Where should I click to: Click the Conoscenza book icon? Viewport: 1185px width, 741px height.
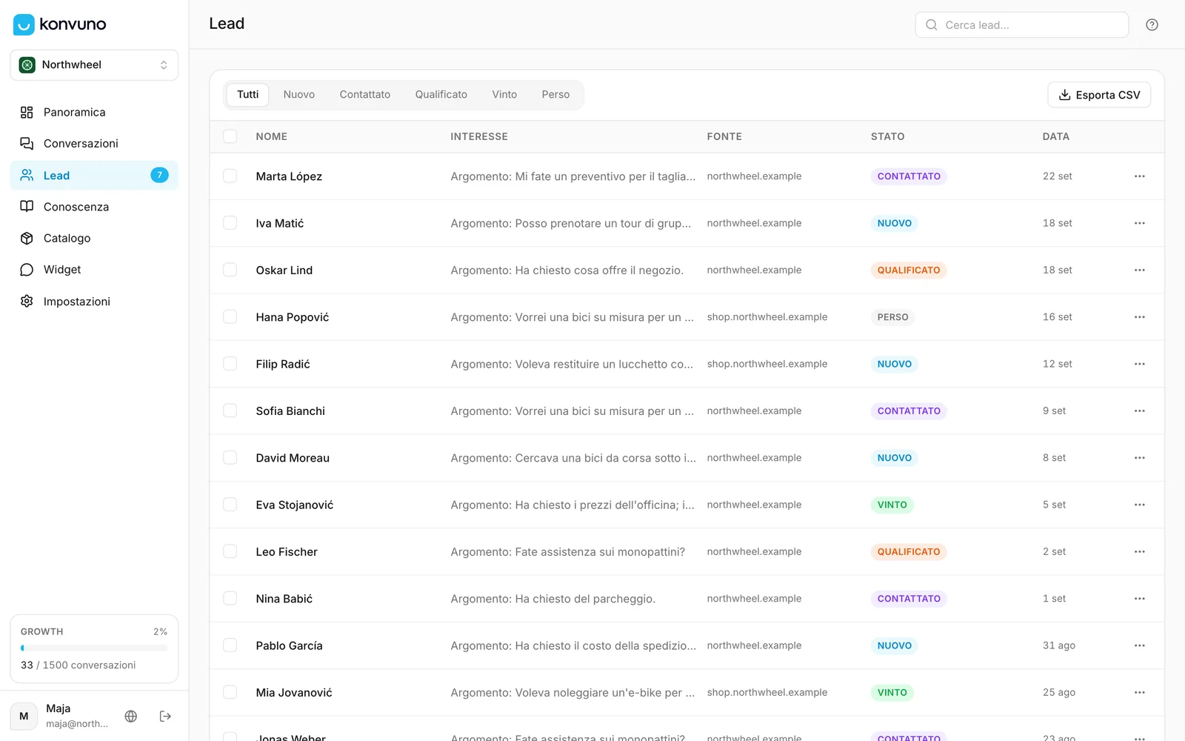(27, 207)
